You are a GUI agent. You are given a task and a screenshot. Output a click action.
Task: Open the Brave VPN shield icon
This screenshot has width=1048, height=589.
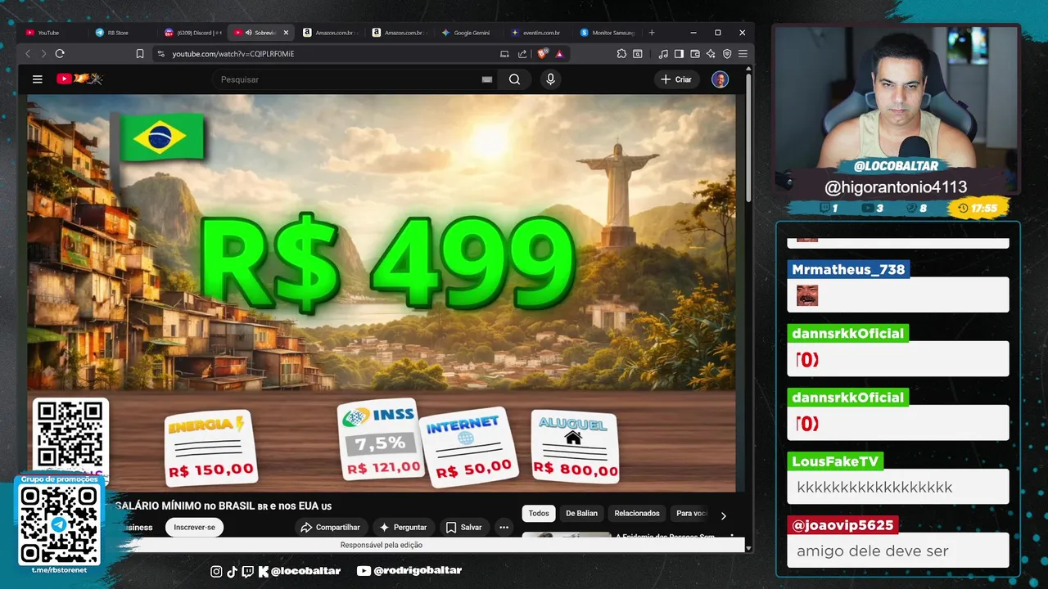click(x=727, y=54)
